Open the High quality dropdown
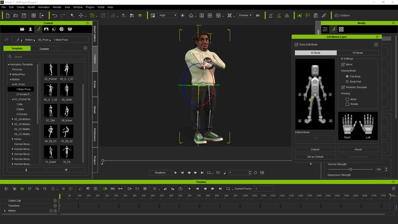 (x=168, y=16)
